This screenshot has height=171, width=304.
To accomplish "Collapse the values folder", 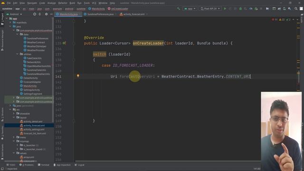I will pos(14,153).
